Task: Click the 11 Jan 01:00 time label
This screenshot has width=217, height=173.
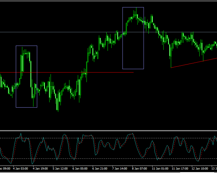Action: coord(160,169)
